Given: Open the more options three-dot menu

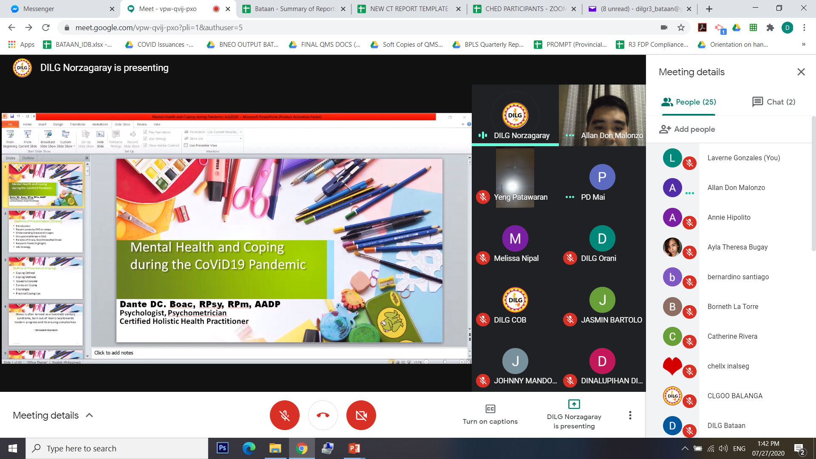Looking at the screenshot, I should tap(630, 415).
